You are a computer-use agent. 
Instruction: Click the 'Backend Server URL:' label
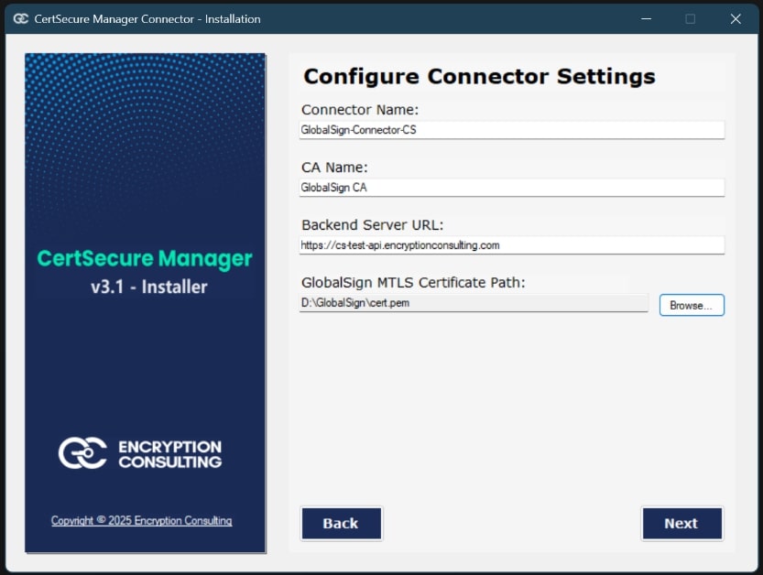pos(372,224)
